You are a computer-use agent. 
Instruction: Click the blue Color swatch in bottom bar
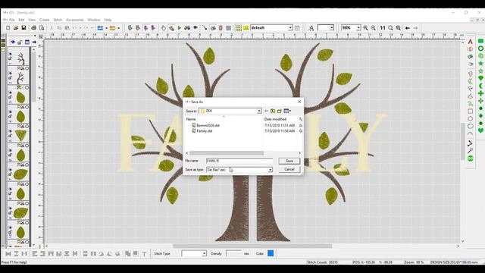point(271,253)
